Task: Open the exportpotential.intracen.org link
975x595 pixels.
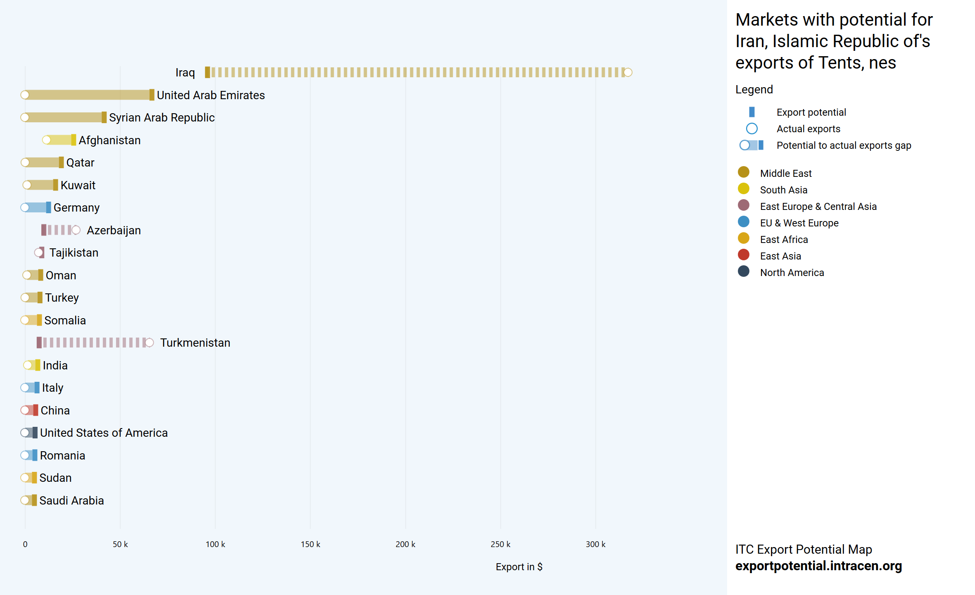Action: coord(818,566)
